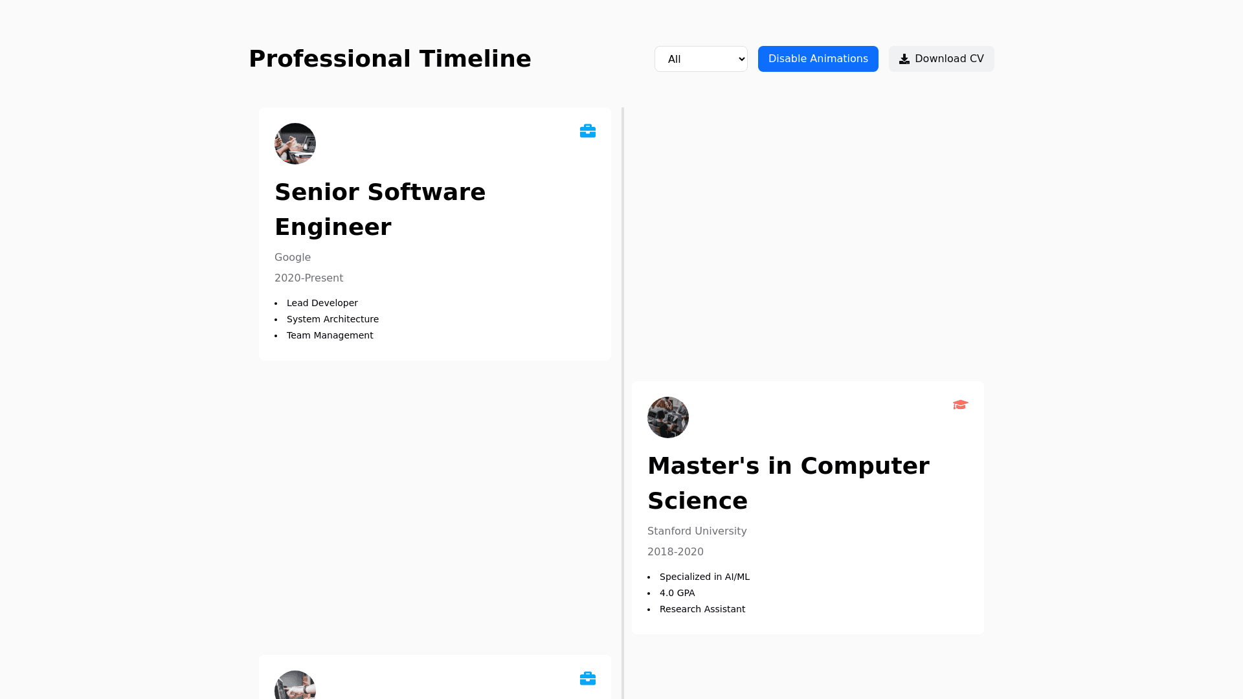This screenshot has height=699, width=1243.
Task: Click the partially visible bottom card avatar
Action: tap(295, 685)
